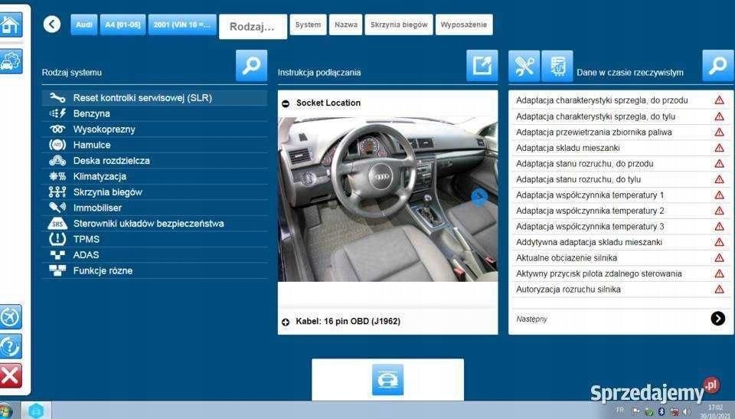Open the Wyposażenie tab

coord(464,25)
